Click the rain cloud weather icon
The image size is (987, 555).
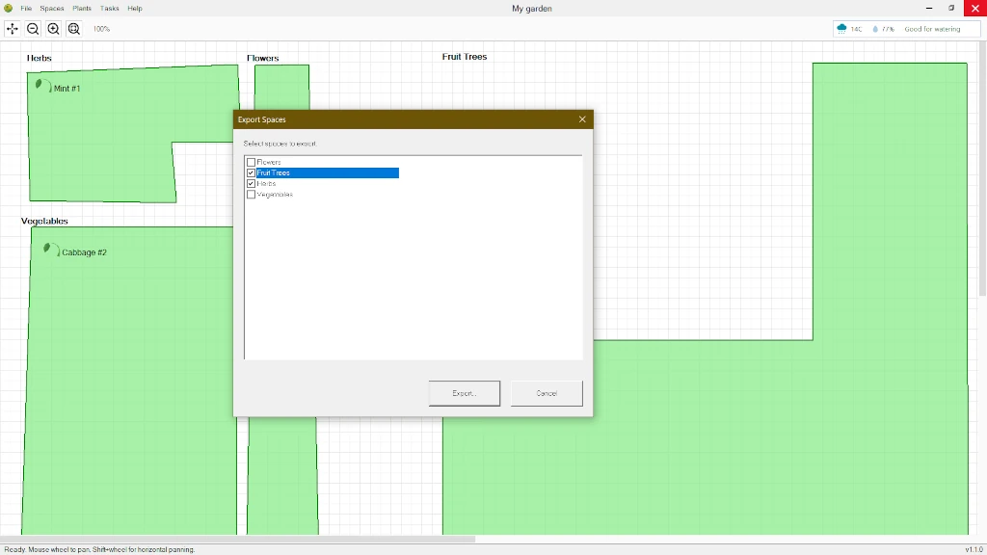coord(840,29)
